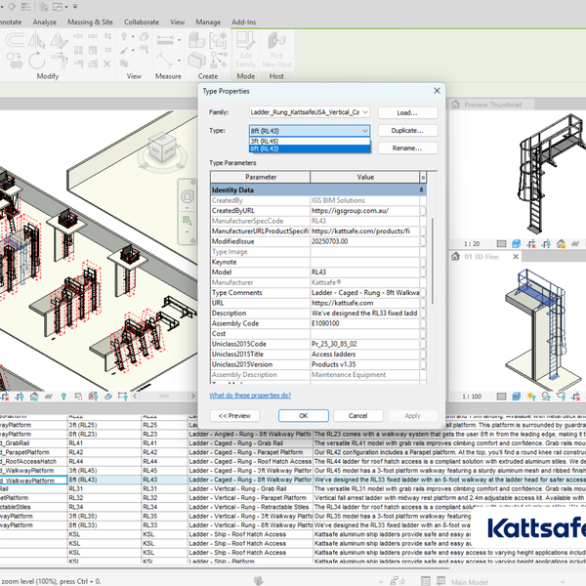Collapse the Identity Data group
The image size is (586, 586).
pyautogui.click(x=421, y=189)
